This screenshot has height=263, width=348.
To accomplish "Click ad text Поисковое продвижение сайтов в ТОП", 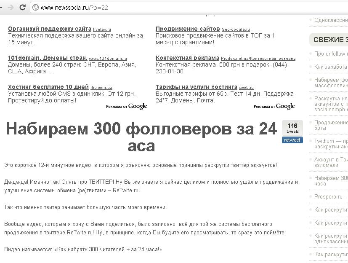I will tap(215, 39).
